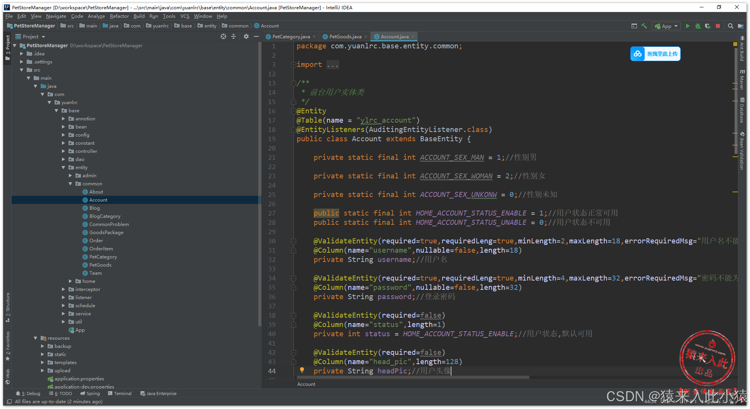The height and width of the screenshot is (409, 750).
Task: Click the project layout icon left of hammer
Action: 634,26
